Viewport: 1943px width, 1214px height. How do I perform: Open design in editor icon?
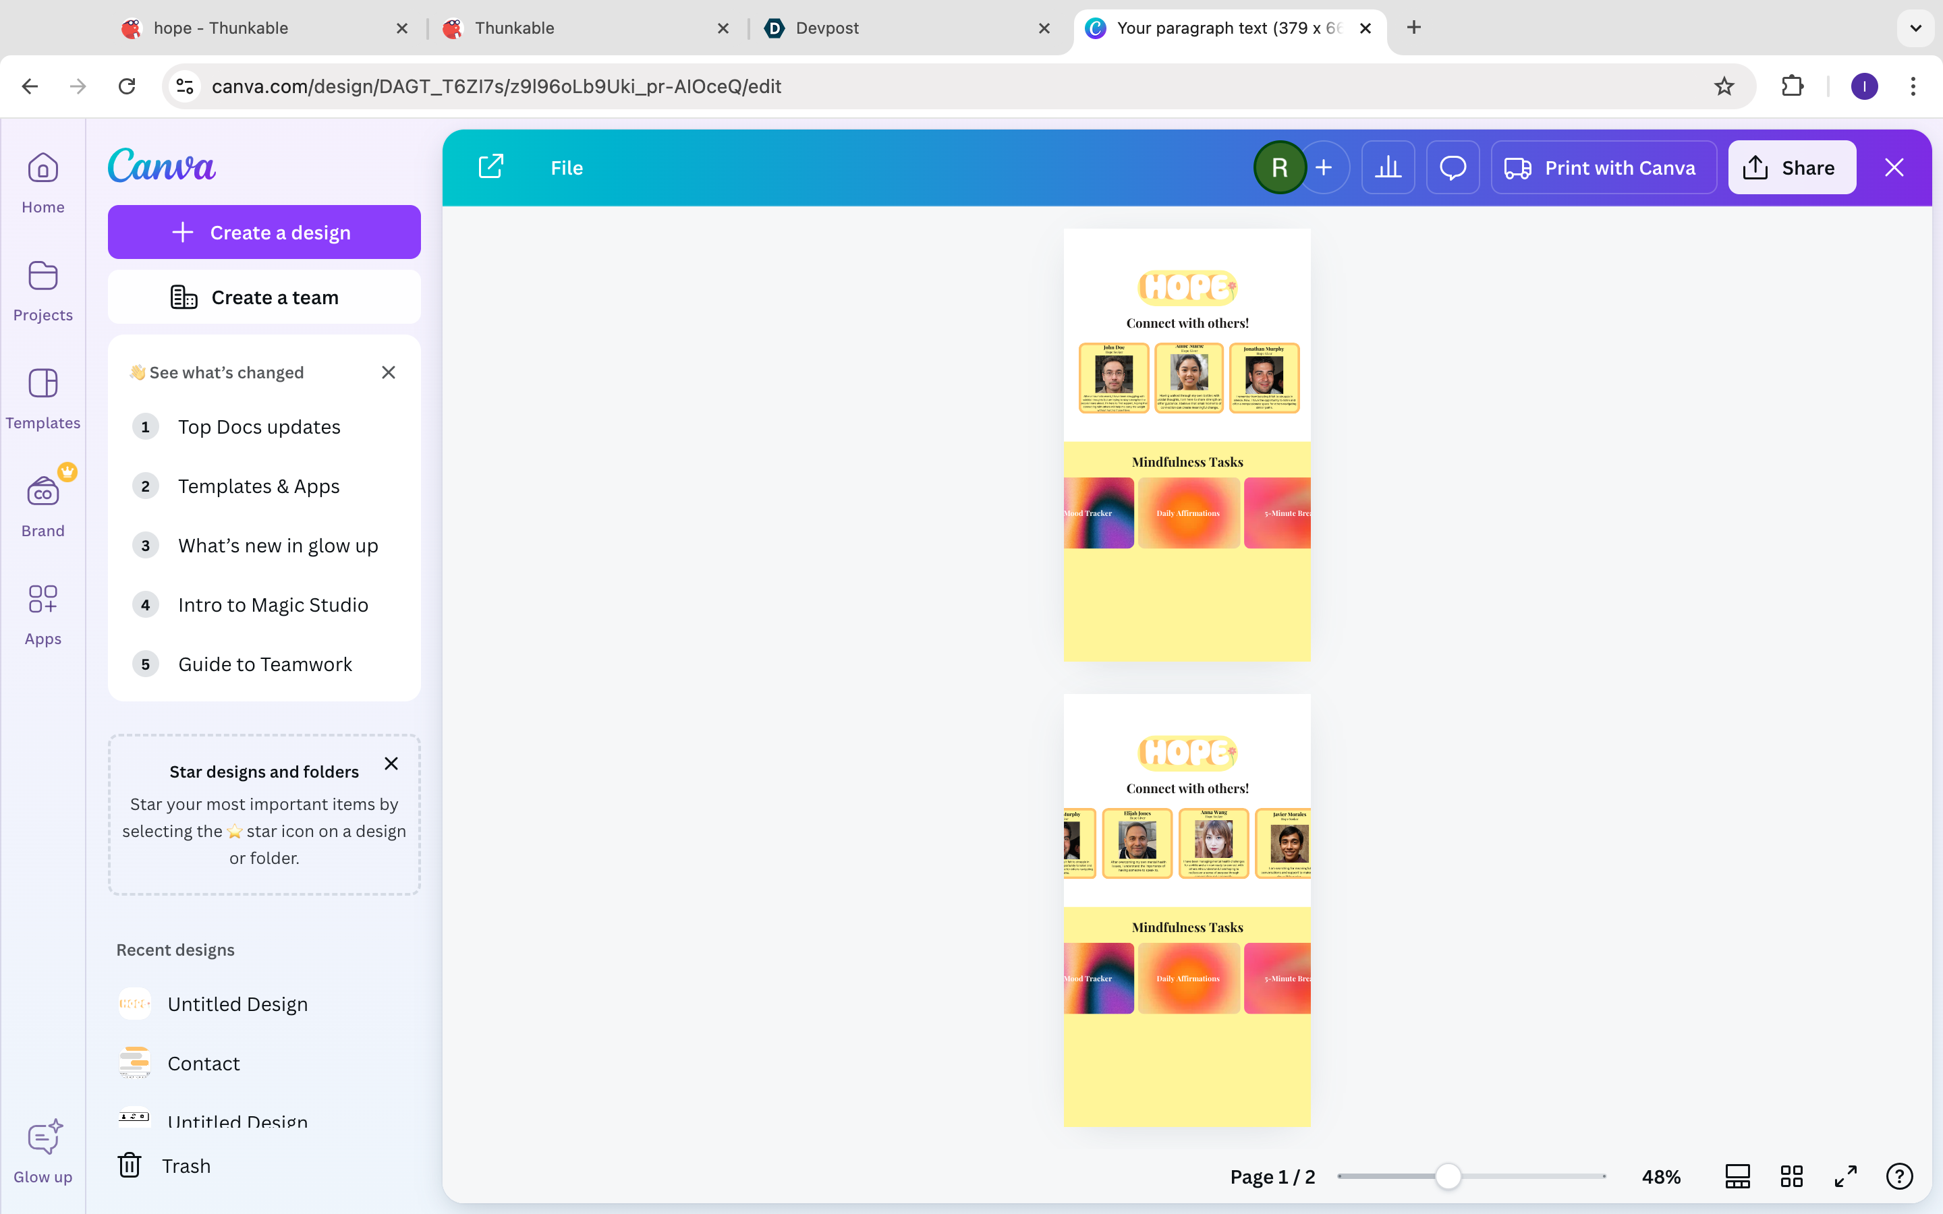(x=490, y=167)
